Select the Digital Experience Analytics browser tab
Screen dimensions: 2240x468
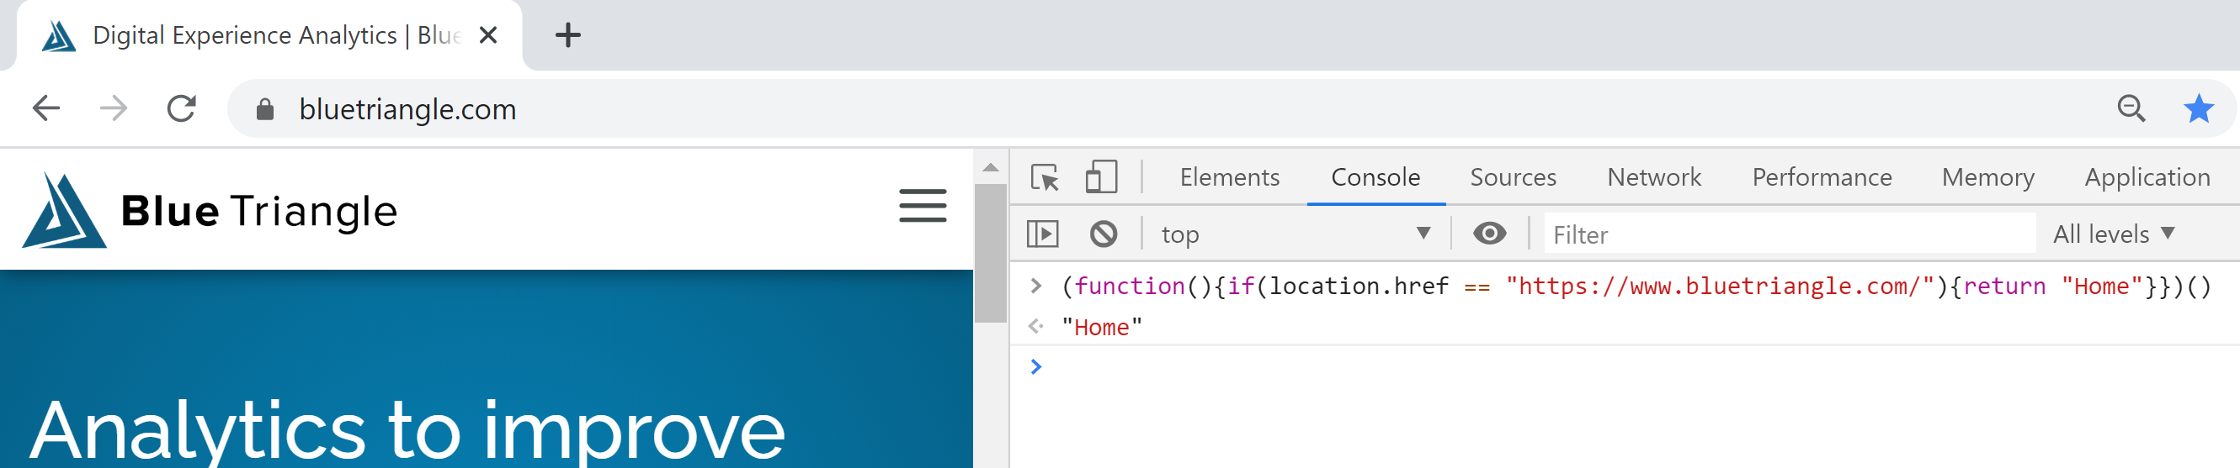[x=269, y=35]
